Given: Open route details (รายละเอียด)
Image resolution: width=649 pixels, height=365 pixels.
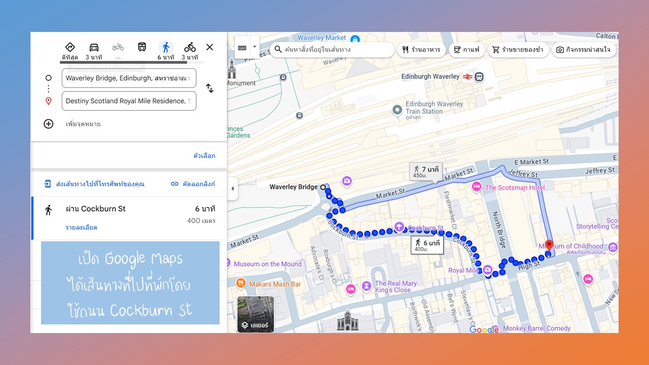Looking at the screenshot, I should [81, 228].
